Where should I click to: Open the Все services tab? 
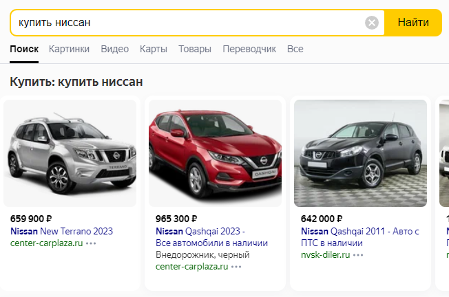(295, 49)
